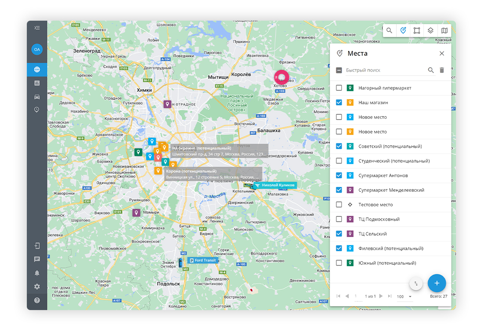Click the purple marker near Отрадное

pyautogui.click(x=167, y=104)
